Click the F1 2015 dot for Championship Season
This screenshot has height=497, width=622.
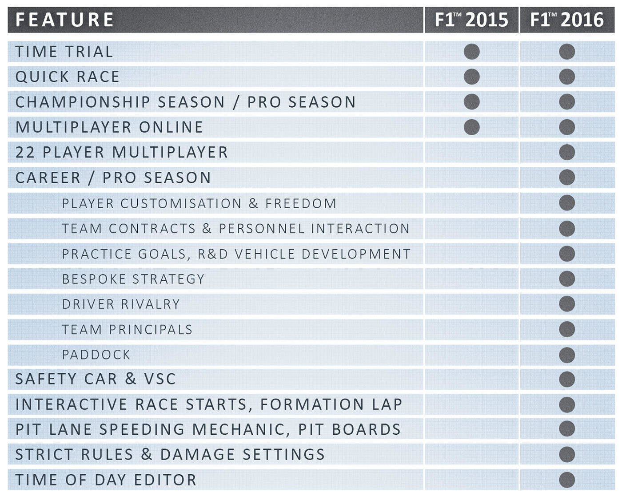(x=471, y=102)
